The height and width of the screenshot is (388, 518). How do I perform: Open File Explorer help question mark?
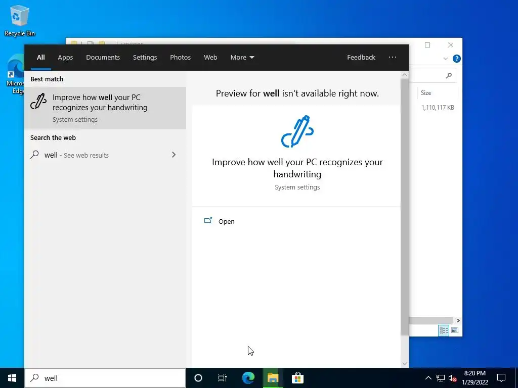[x=457, y=59]
